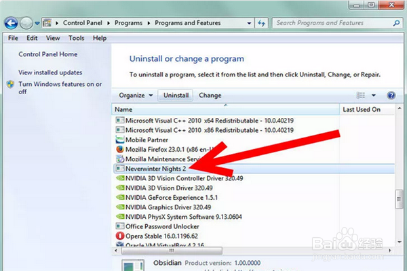Screen dimensions: 407x271
Task: Open the Edit menu
Action: 32,38
